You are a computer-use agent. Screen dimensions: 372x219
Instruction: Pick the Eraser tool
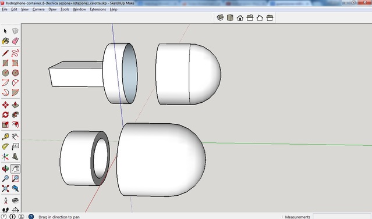pos(15,41)
